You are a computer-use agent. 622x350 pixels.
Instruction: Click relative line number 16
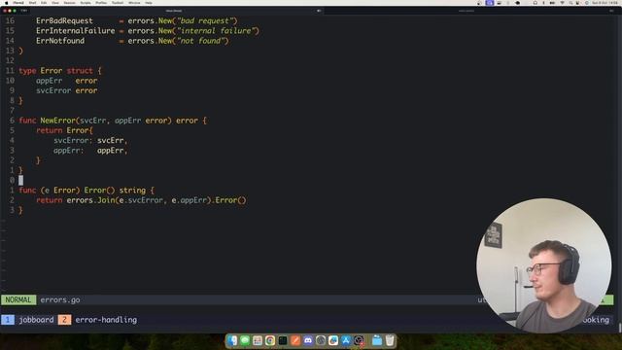tap(10, 20)
